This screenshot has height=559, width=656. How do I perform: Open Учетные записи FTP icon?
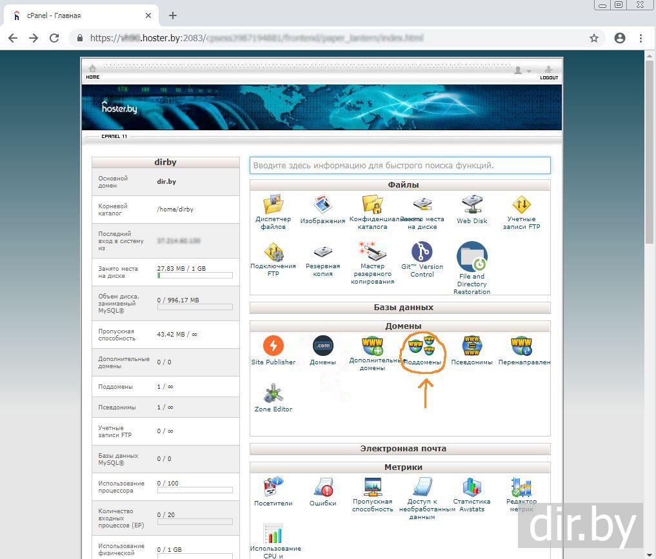click(521, 204)
